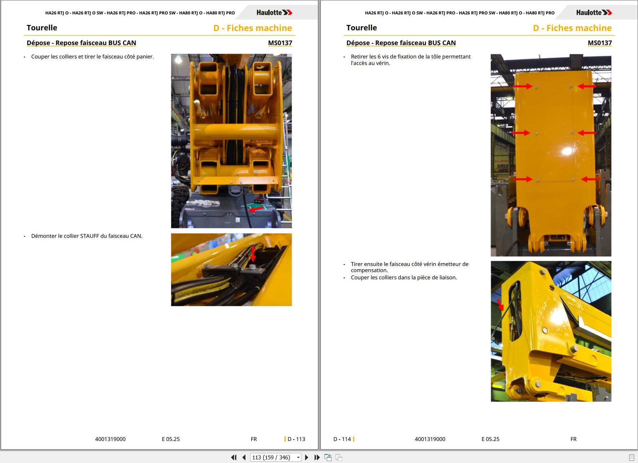Screen dimensions: 638x463
Task: Click the STAUFF clamp photo
Action: (x=231, y=270)
